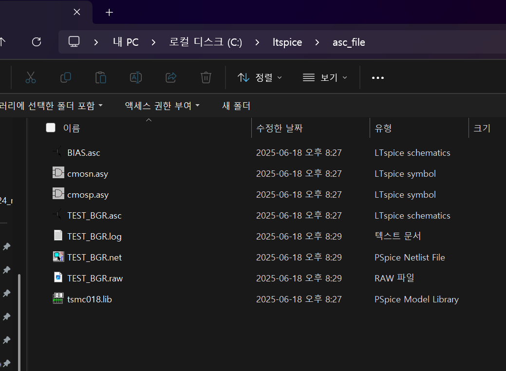Add a new tab with plus button
Viewport: 506px width, 371px height.
(110, 12)
